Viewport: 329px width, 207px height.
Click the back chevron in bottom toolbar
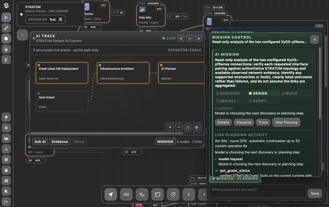[189, 194]
